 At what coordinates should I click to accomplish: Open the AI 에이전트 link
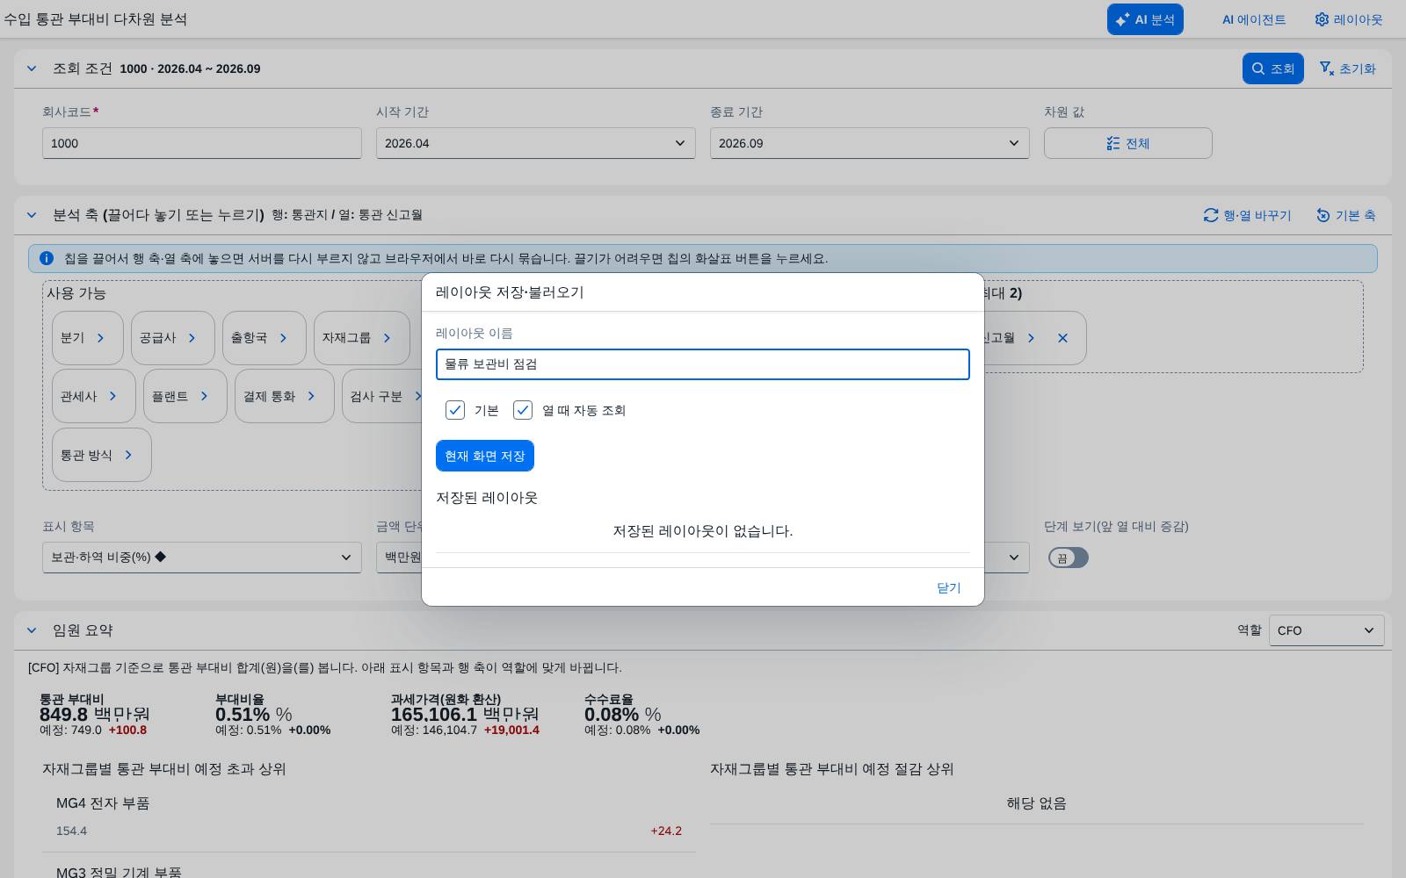point(1253,19)
